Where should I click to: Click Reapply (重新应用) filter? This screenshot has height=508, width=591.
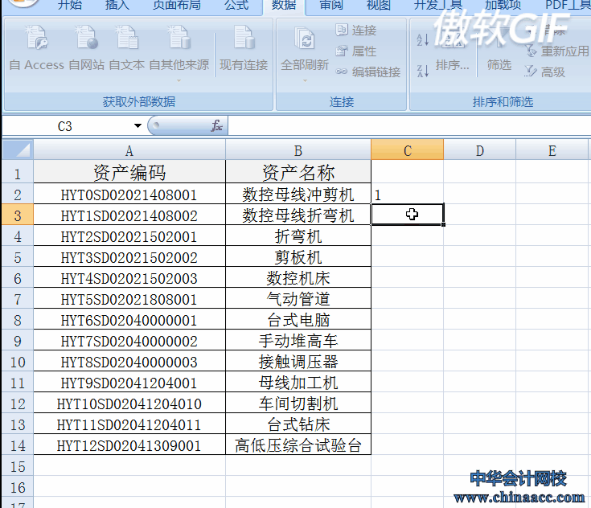point(556,51)
